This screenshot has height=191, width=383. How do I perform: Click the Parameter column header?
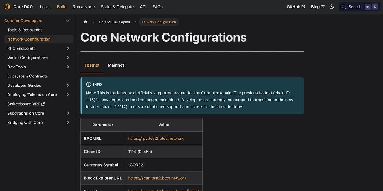[102, 125]
